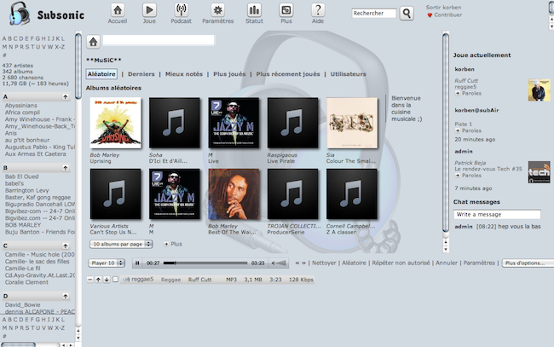Screen dimensions: 554x347
Task: Open the Plus toolbar icon
Action: [286, 10]
